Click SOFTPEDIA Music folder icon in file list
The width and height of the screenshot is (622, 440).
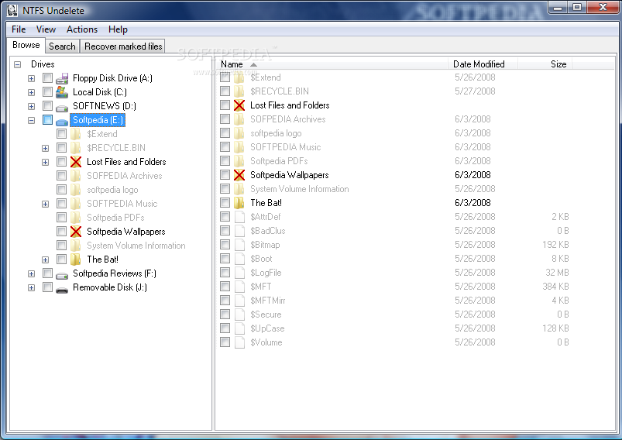(239, 147)
